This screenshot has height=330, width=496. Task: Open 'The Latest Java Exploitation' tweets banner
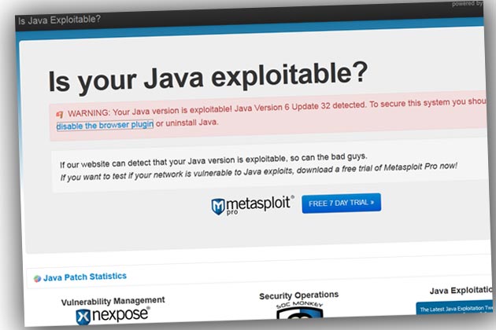pos(454,307)
